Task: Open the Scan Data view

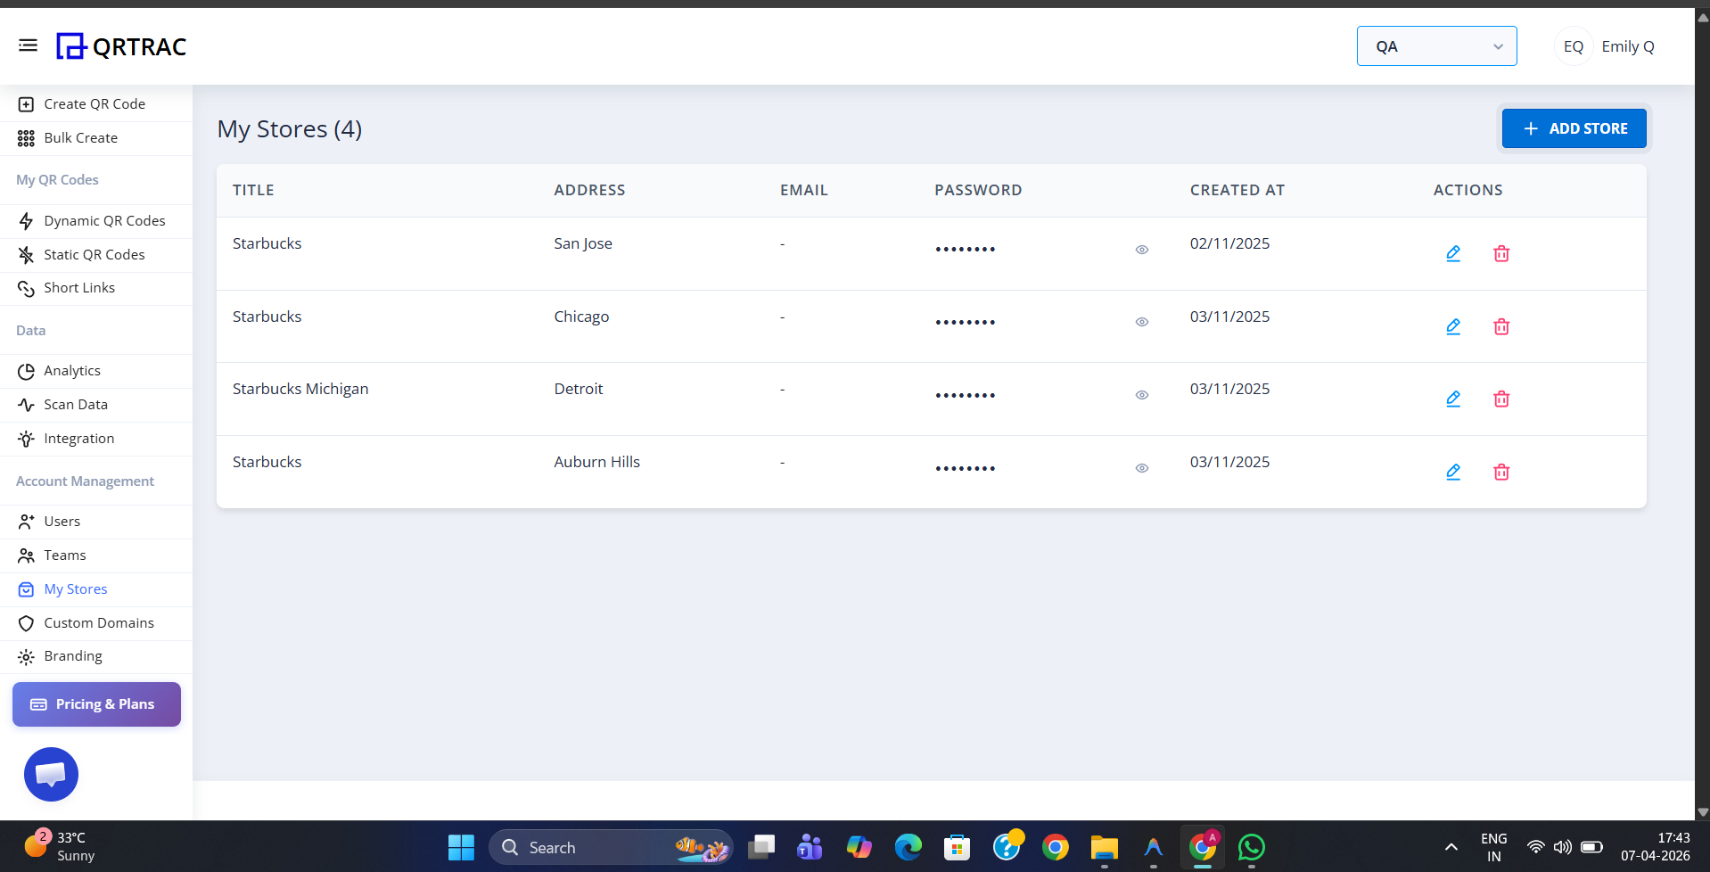Action: (74, 404)
